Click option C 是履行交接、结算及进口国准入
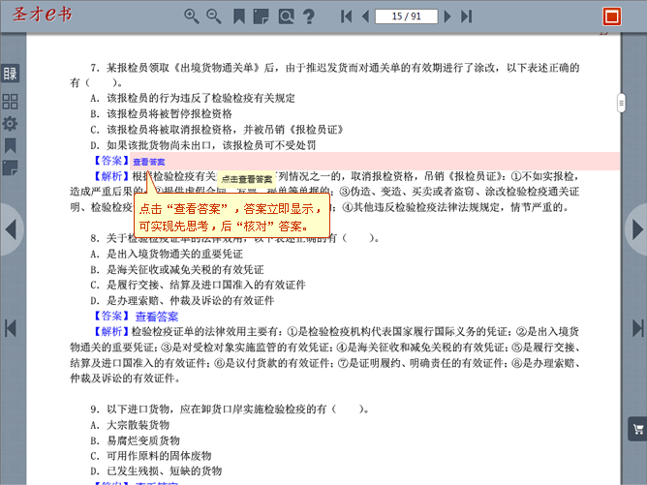The image size is (647, 485). 198,285
